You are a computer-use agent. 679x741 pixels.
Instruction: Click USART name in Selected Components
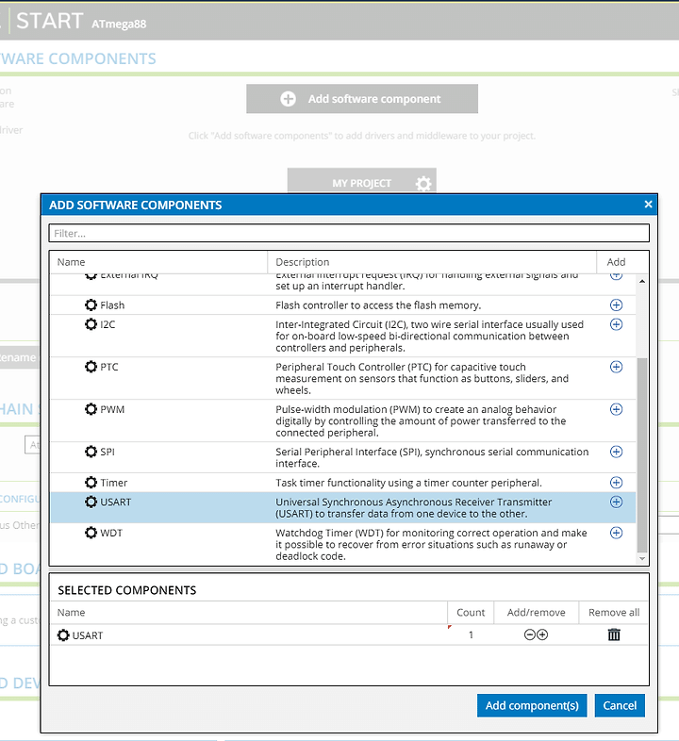tap(88, 635)
